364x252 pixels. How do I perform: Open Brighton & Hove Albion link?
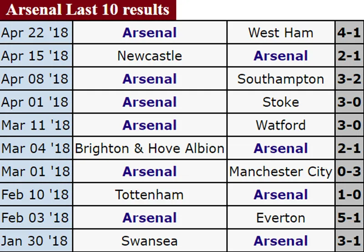tap(150, 148)
